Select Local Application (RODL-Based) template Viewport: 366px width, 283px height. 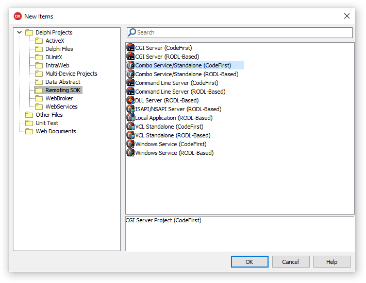pos(174,118)
